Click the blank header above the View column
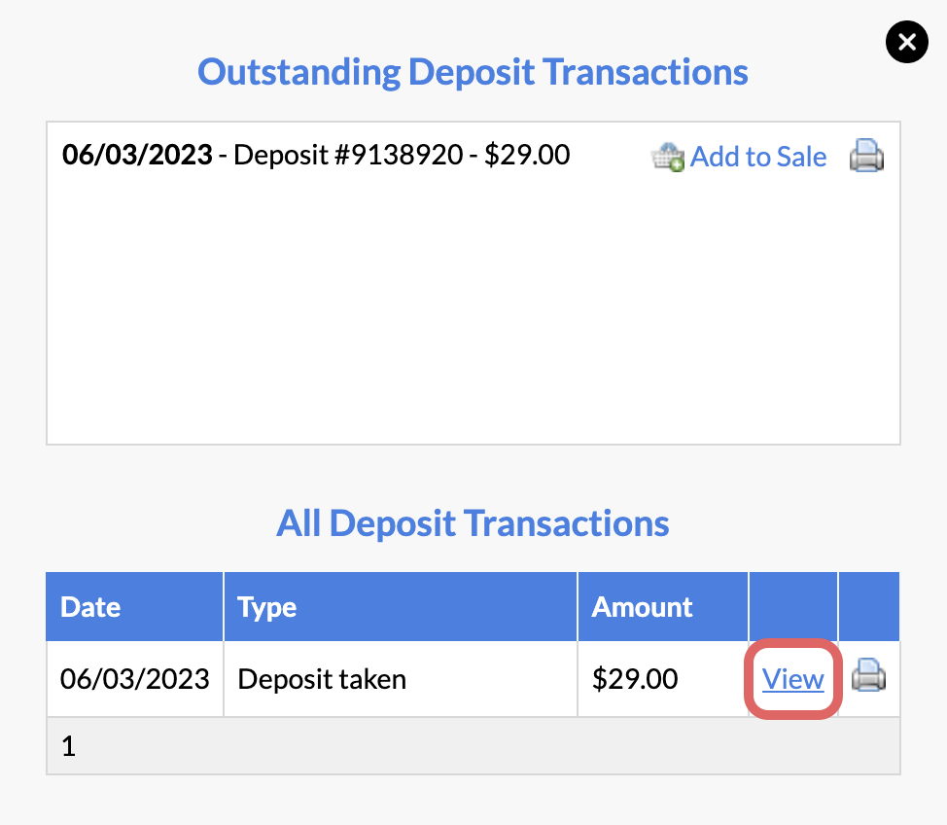The height and width of the screenshot is (825, 947). (793, 606)
